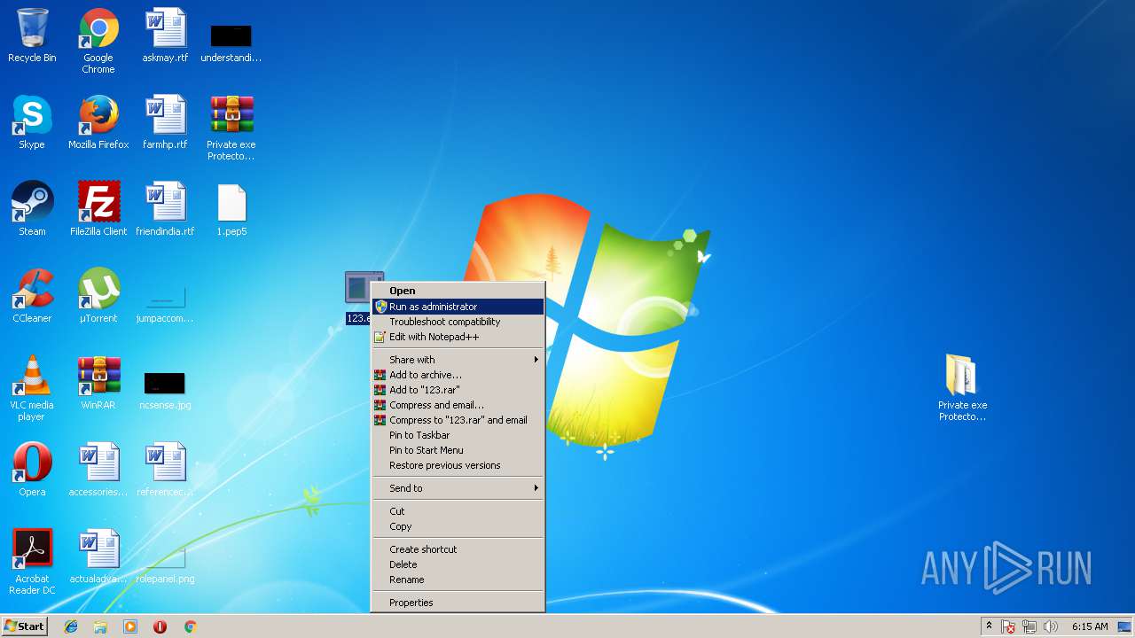Viewport: 1135px width, 638px height.
Task: Choose Properties from the context menu
Action: click(458, 603)
